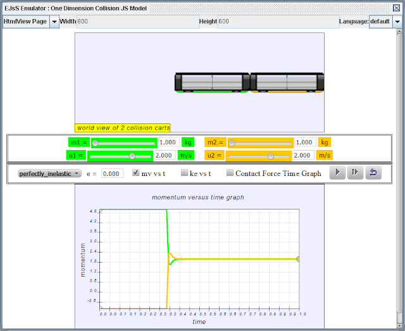Screen dimensions: 405x331
Task: Click the HtmlView Page selector label
Action: [x=26, y=22]
